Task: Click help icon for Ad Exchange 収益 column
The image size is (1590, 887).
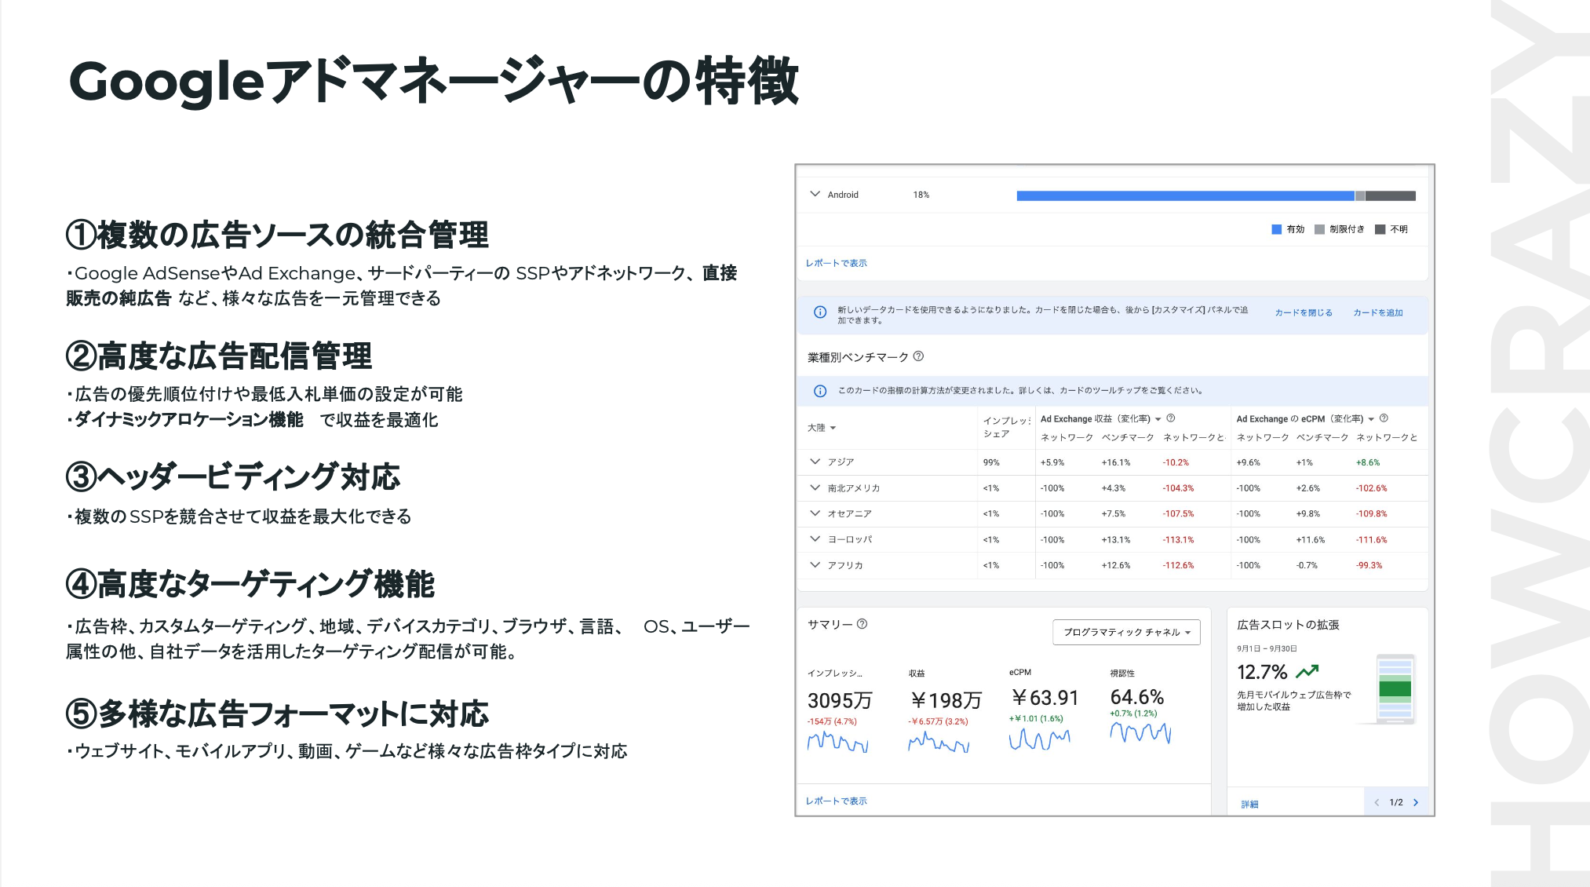Action: [x=1171, y=418]
